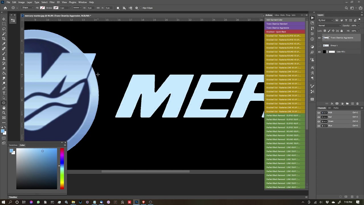Click the Home icon in options bar
Viewport: 364px width, 205px height.
tap(5, 8)
